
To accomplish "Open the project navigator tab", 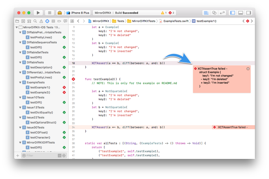I will click(17, 21).
